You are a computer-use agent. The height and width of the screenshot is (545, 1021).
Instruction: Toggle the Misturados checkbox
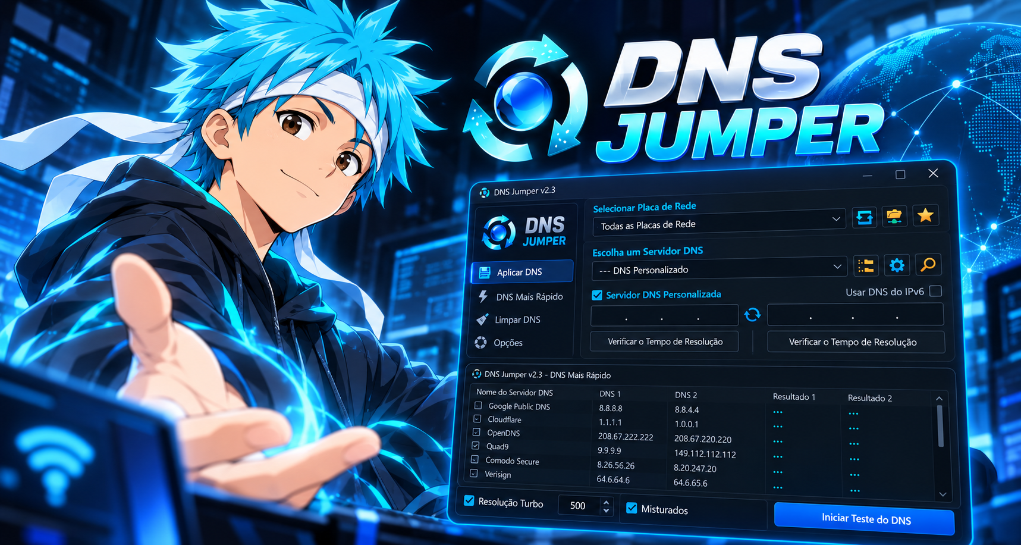[632, 508]
